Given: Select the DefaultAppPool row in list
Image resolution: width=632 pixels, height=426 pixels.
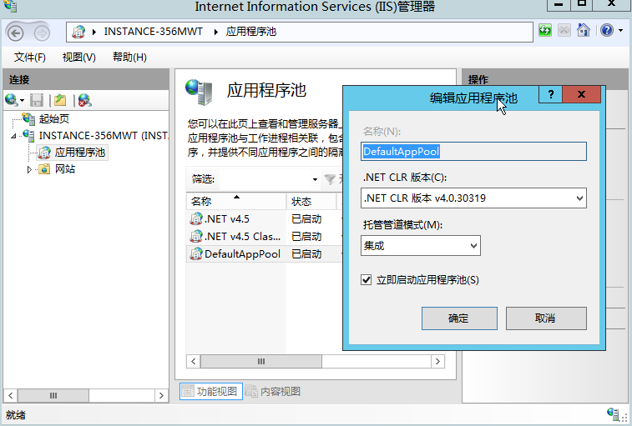Looking at the screenshot, I should [x=265, y=254].
